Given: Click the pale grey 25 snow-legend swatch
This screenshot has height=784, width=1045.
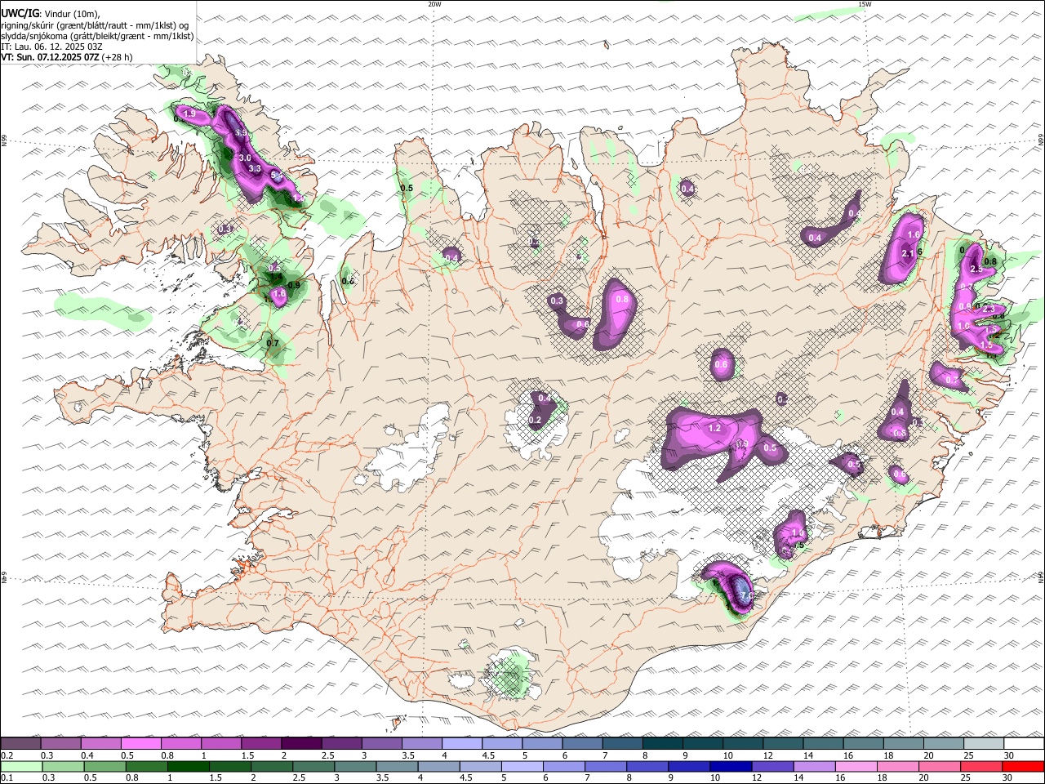Looking at the screenshot, I should [983, 743].
